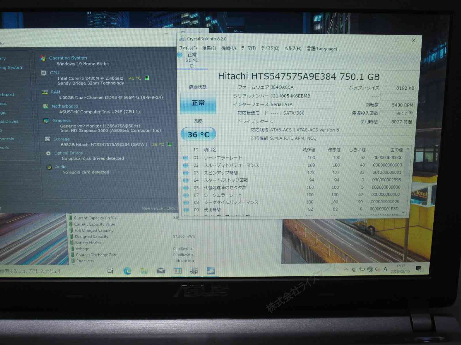Image resolution: width=461 pixels, height=345 pixels.
Task: Click the storage temperature indicator icon in Speccy
Action: click(169, 144)
